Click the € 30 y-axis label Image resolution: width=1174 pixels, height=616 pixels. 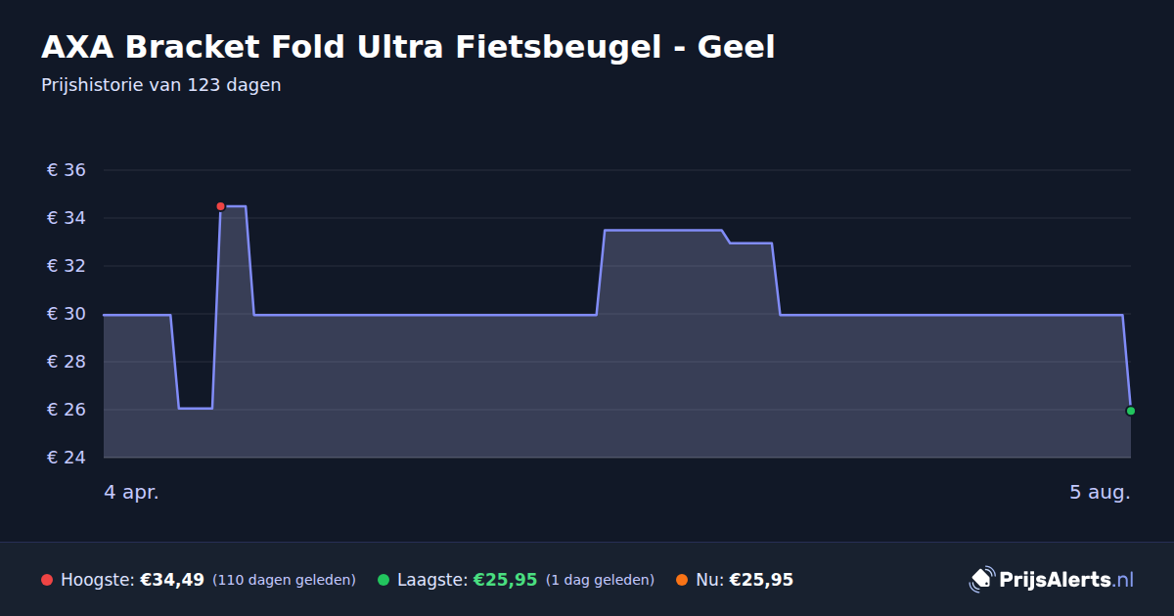[x=67, y=314]
